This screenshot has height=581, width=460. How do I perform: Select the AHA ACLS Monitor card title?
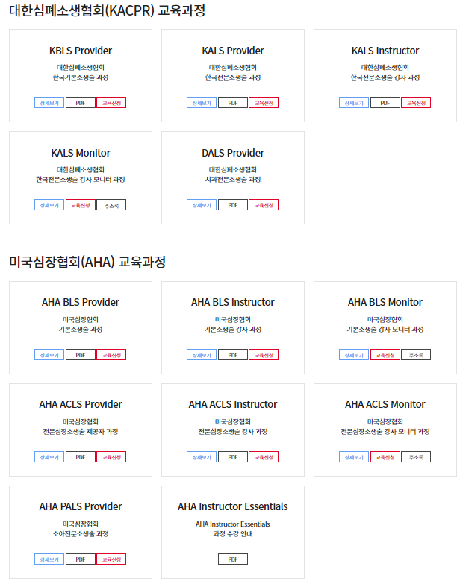click(385, 404)
